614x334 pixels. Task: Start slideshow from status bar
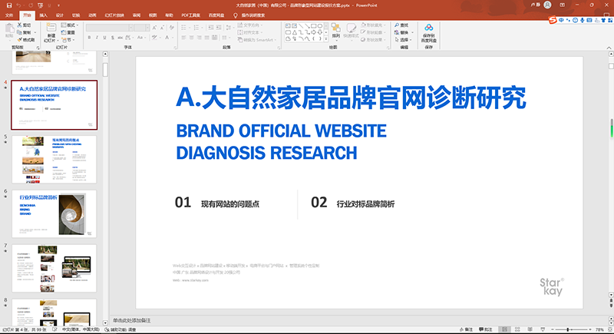point(543,329)
